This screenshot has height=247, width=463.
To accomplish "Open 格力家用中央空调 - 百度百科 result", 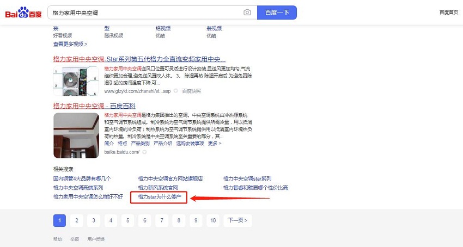I will tap(94, 106).
